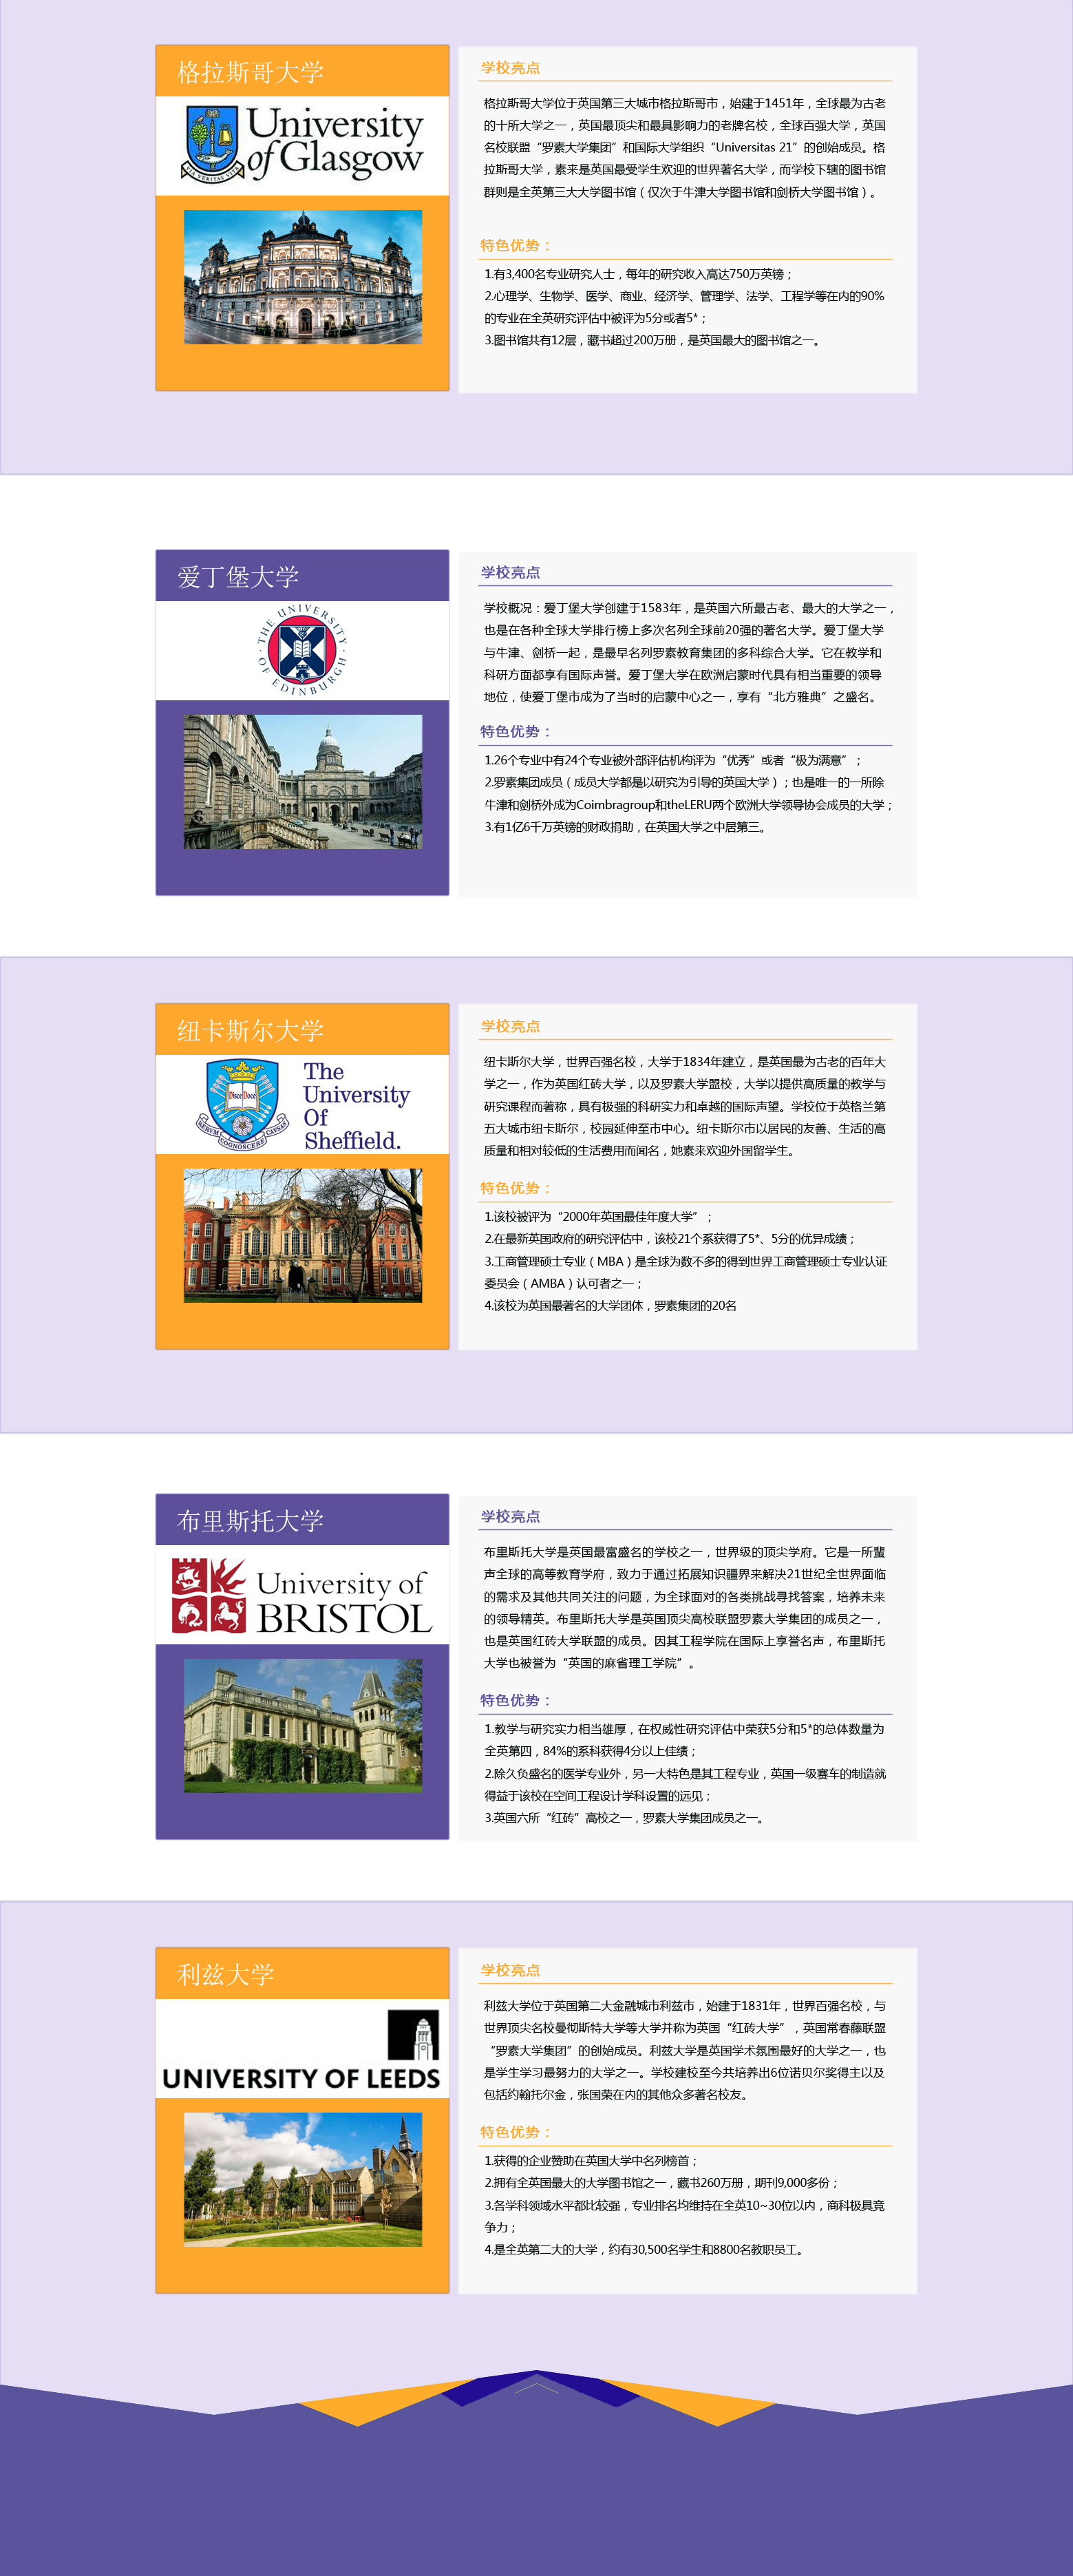
Task: Click 学校亮点 heading in the Glasgow panel
Action: (x=511, y=68)
